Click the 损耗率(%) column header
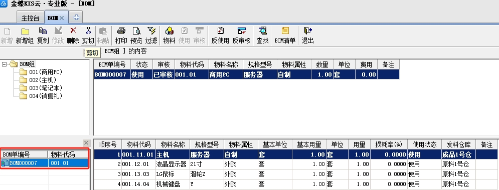The image size is (499, 190). (x=389, y=144)
